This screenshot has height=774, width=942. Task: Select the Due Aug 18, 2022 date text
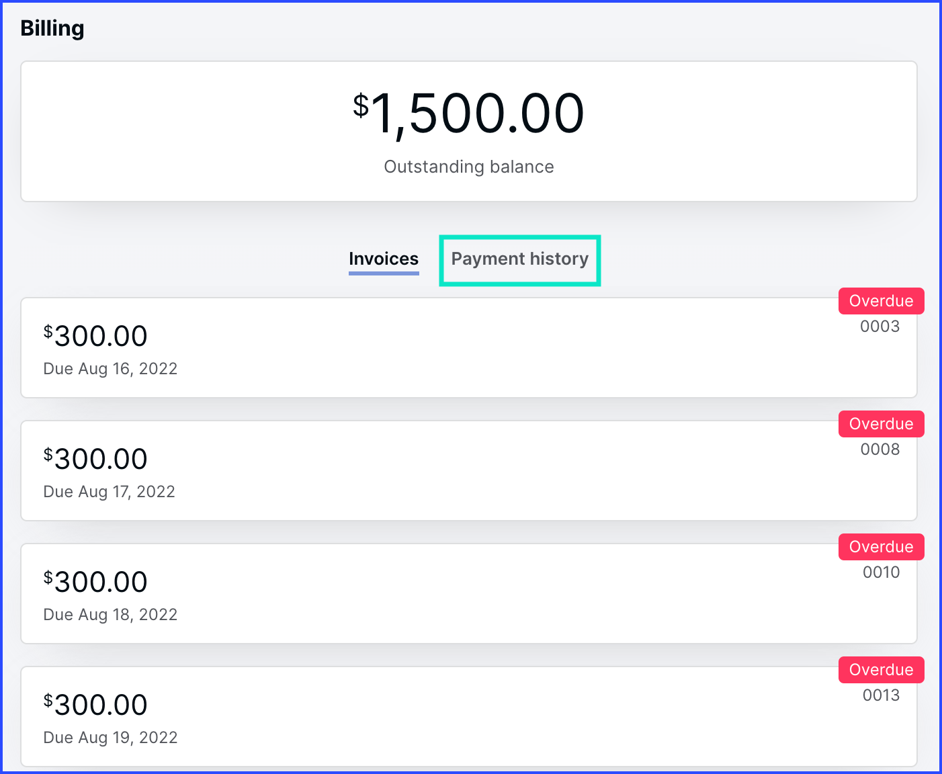[x=110, y=615]
